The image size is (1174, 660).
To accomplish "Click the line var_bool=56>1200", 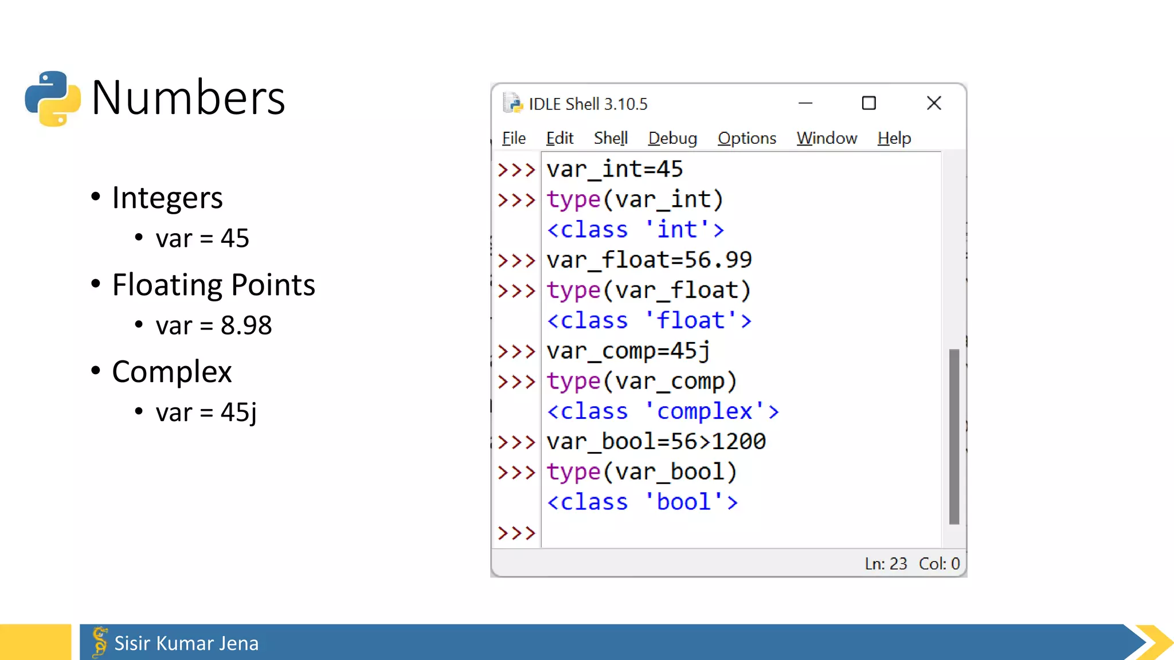I will pos(656,442).
